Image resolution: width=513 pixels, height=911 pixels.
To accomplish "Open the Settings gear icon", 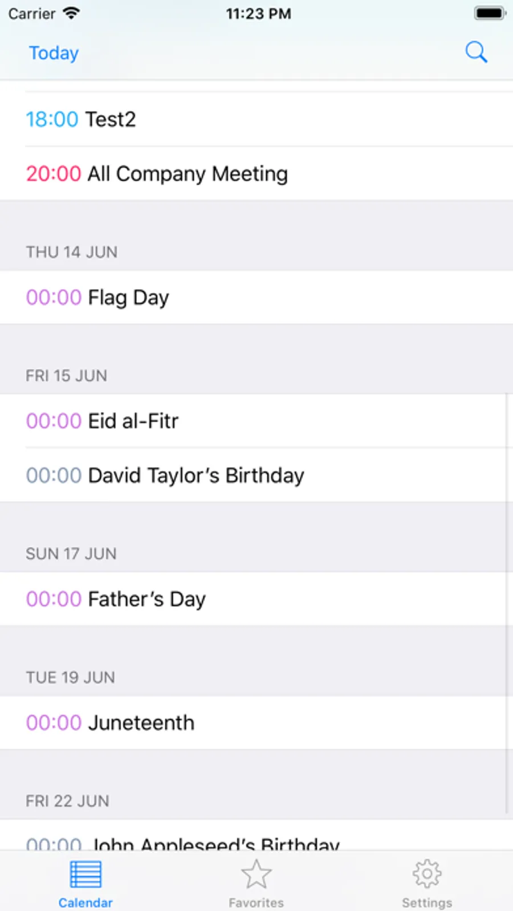I will 427,874.
